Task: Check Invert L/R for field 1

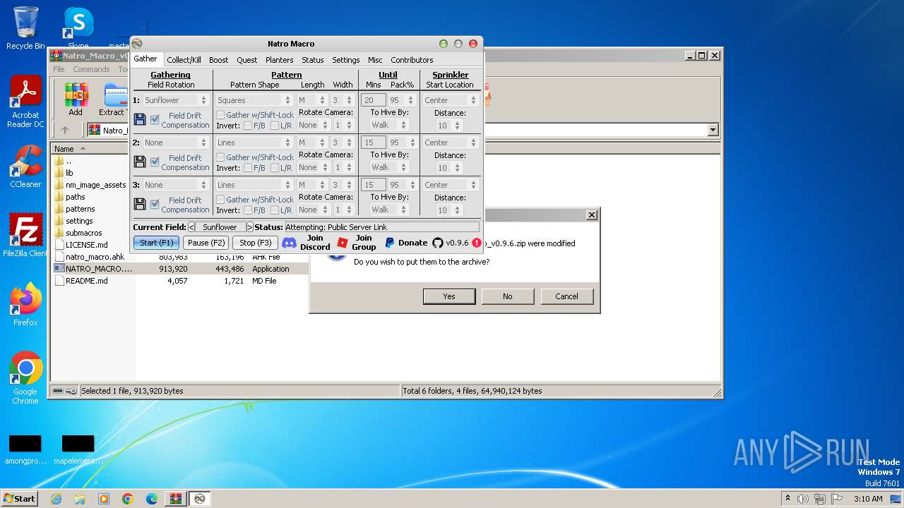Action: (275, 126)
